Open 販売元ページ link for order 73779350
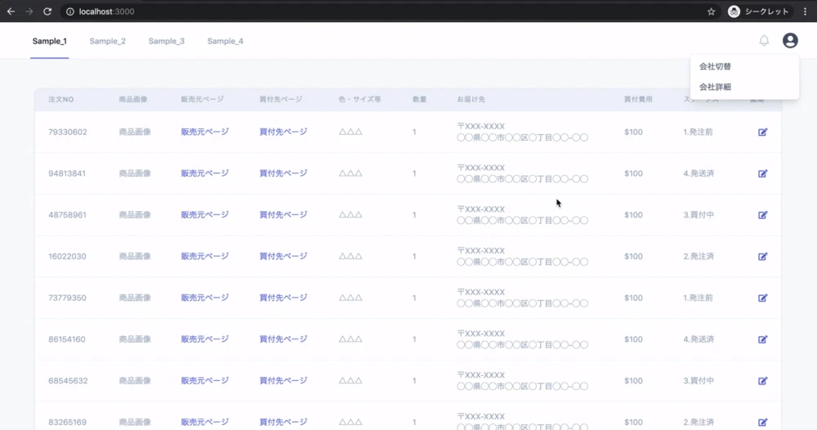817x430 pixels. [205, 298]
